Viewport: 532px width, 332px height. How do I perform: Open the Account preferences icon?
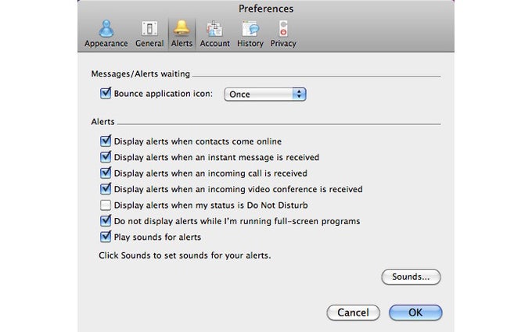pos(214,29)
